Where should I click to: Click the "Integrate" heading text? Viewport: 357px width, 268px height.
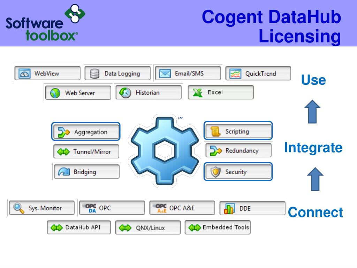point(313,148)
